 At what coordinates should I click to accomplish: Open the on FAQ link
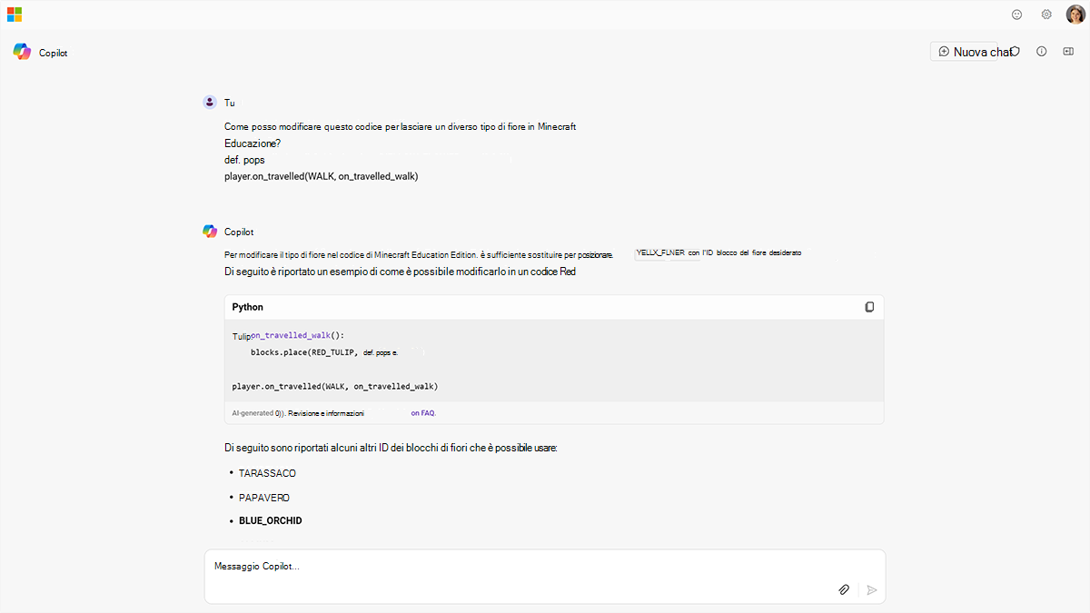(423, 412)
